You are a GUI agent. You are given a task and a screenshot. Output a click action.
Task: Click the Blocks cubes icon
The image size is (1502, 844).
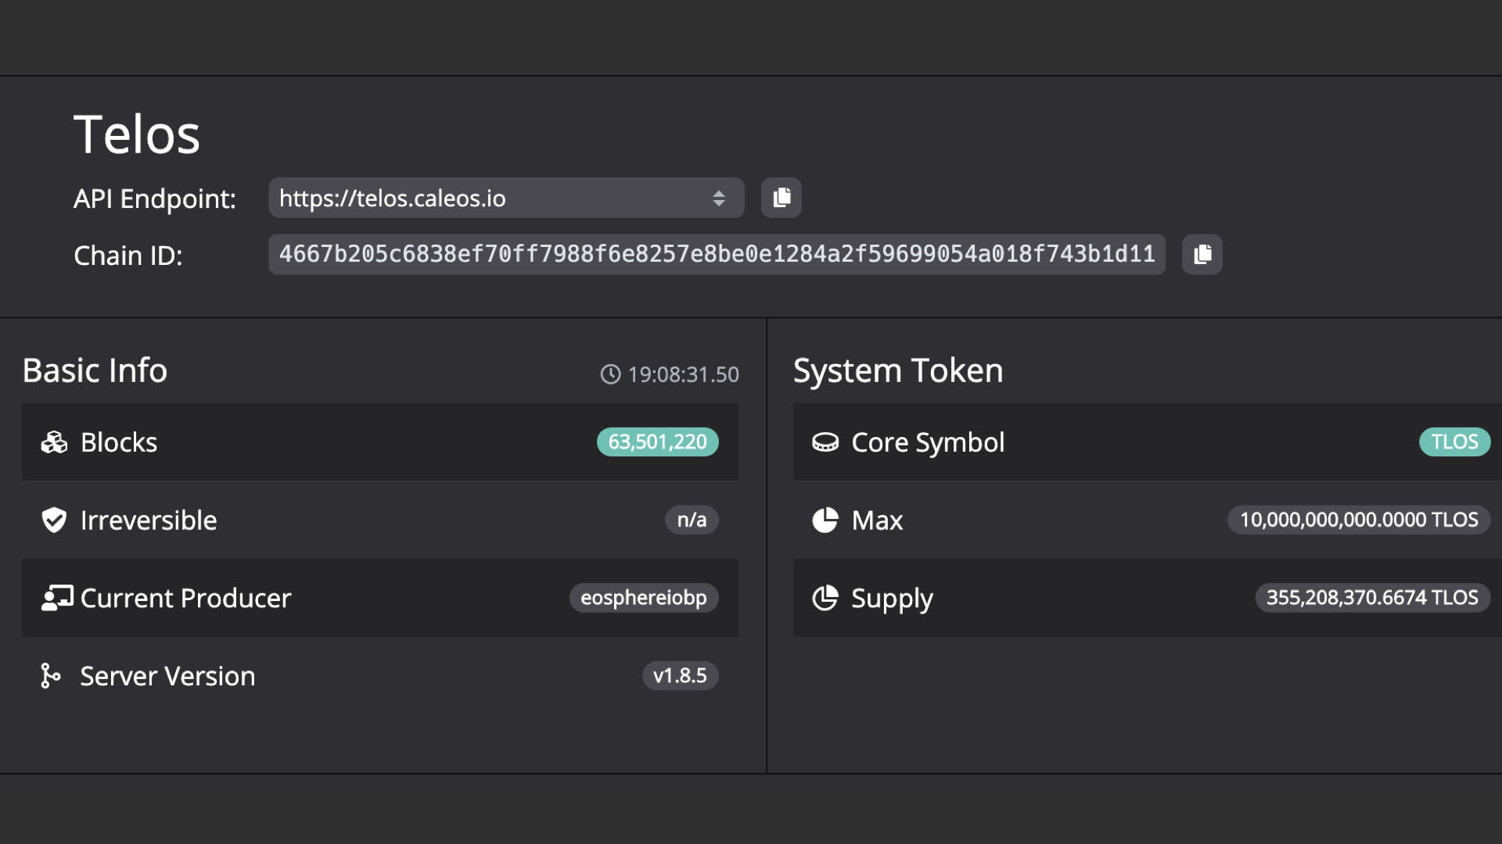coord(54,442)
